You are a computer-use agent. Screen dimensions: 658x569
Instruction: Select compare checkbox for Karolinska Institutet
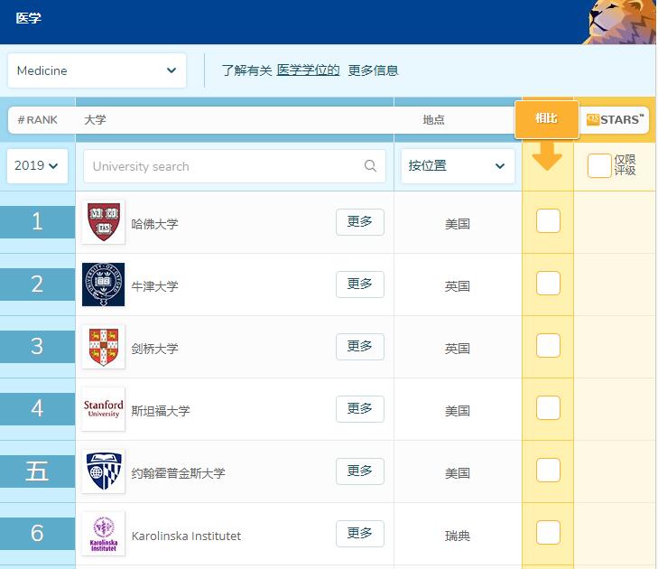(548, 533)
